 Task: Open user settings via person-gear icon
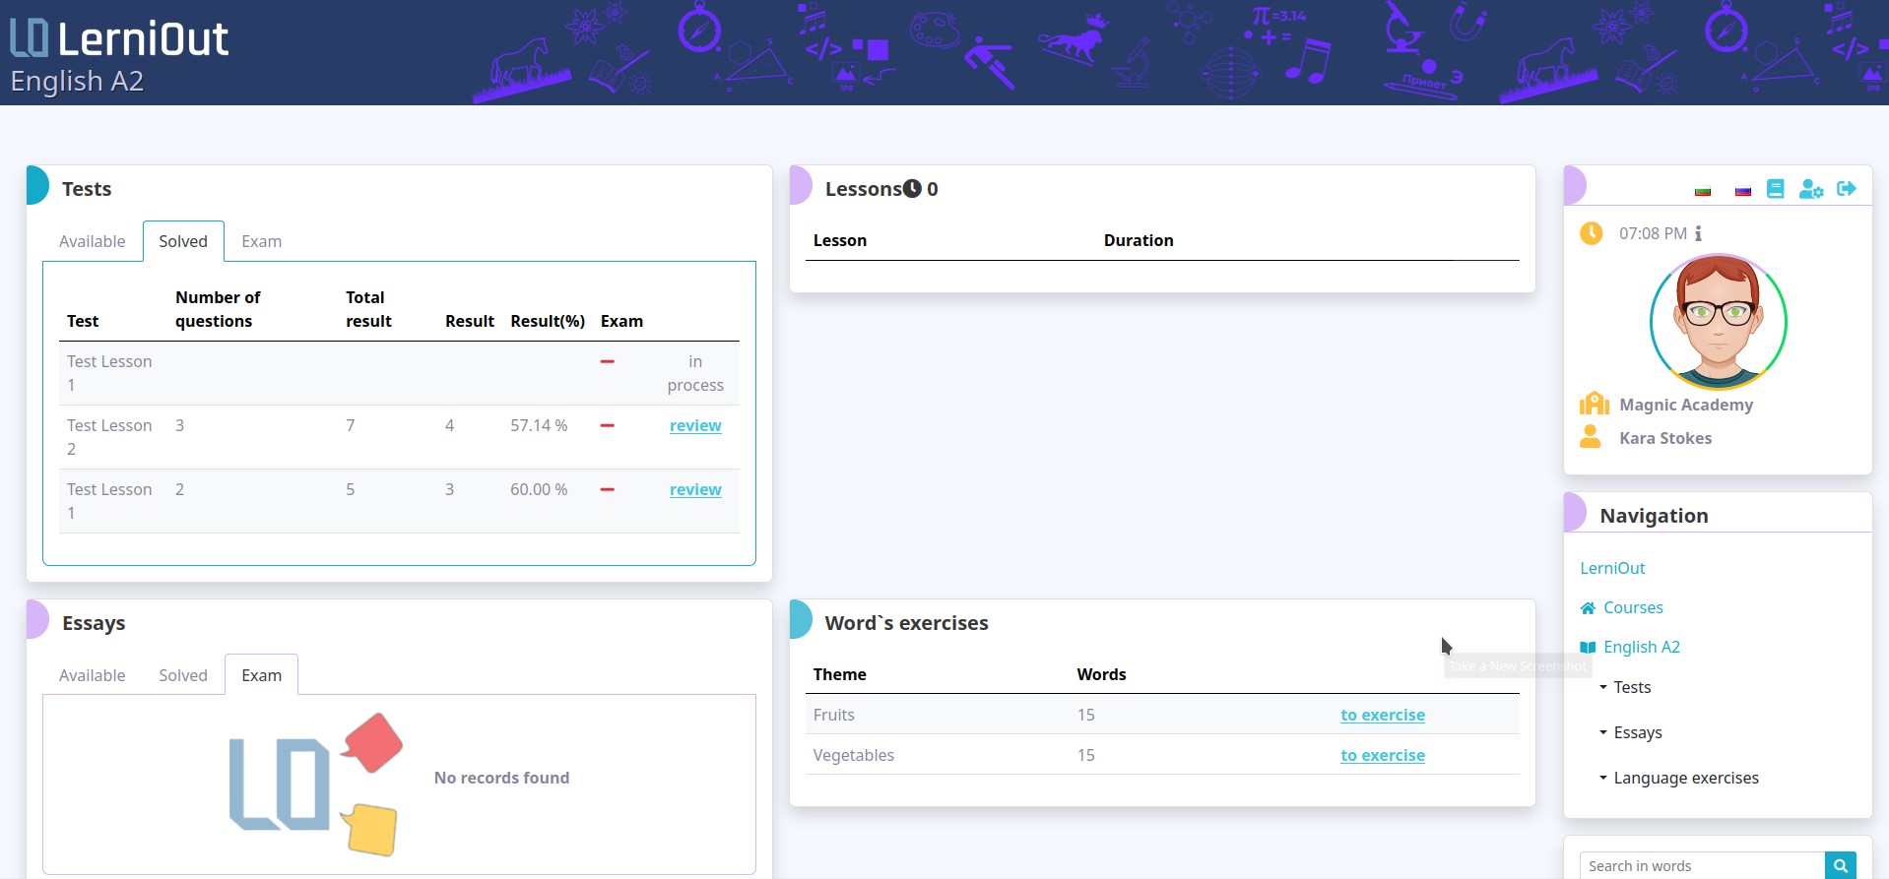coord(1810,189)
